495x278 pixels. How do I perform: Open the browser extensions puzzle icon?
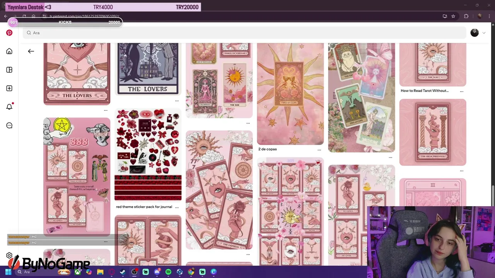pyautogui.click(x=466, y=16)
